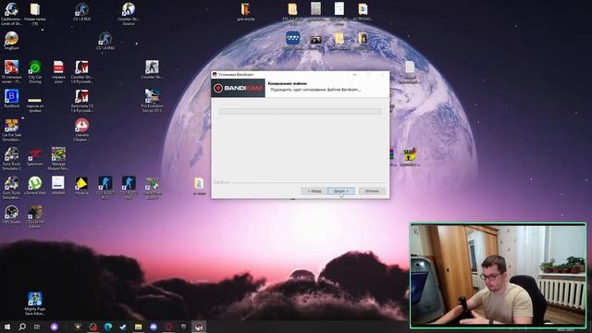Image resolution: width=592 pixels, height=333 pixels.
Task: Open the purple Alice assistant taskbar icon
Action: [55, 327]
